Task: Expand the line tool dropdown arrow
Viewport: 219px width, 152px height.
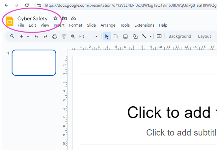Action: 151,37
